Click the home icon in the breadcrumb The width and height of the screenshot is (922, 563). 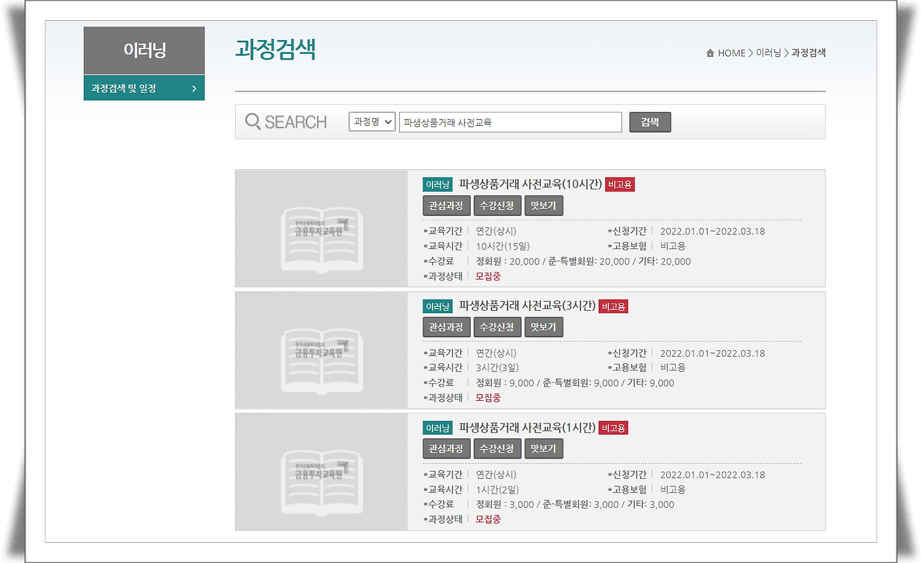tap(710, 53)
